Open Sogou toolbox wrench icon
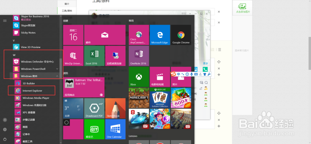Screen dimensions: 311x144 (x=209, y=74)
